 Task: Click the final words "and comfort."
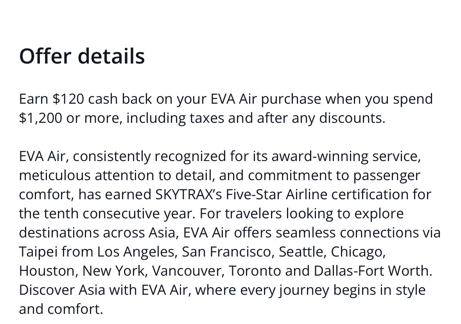[x=61, y=309]
